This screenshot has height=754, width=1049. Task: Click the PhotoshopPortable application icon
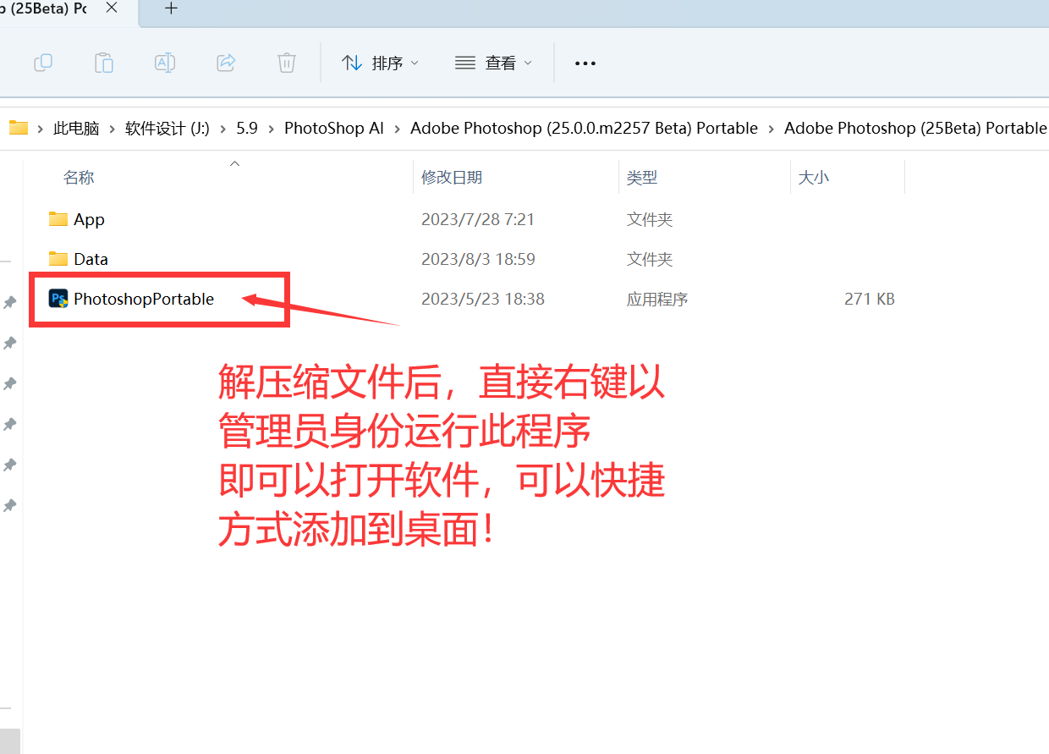(x=58, y=299)
